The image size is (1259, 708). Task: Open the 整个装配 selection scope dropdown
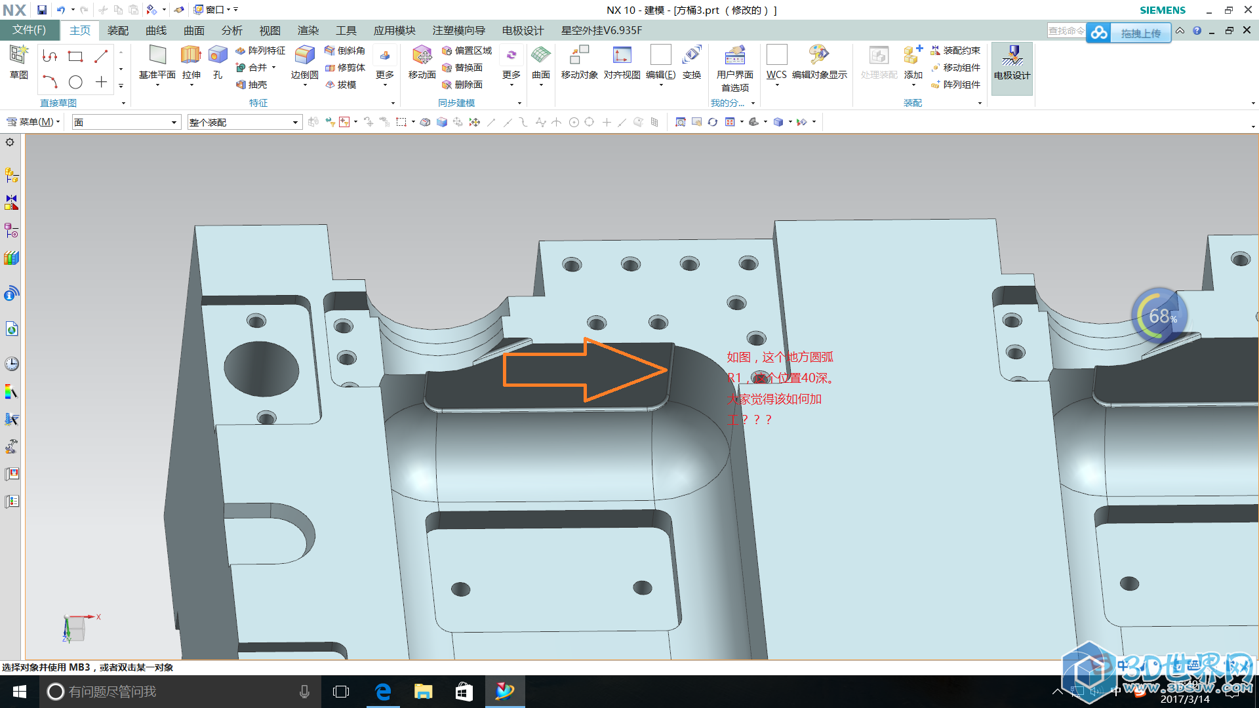click(245, 122)
